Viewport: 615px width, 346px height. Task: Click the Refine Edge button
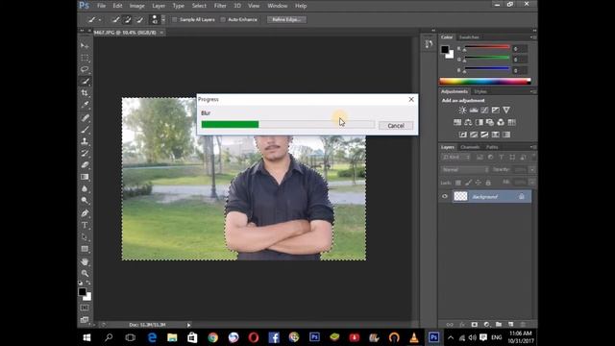pos(286,19)
